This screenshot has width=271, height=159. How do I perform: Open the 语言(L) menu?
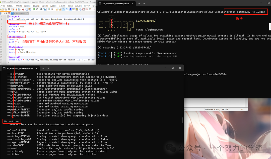pos(45,6)
